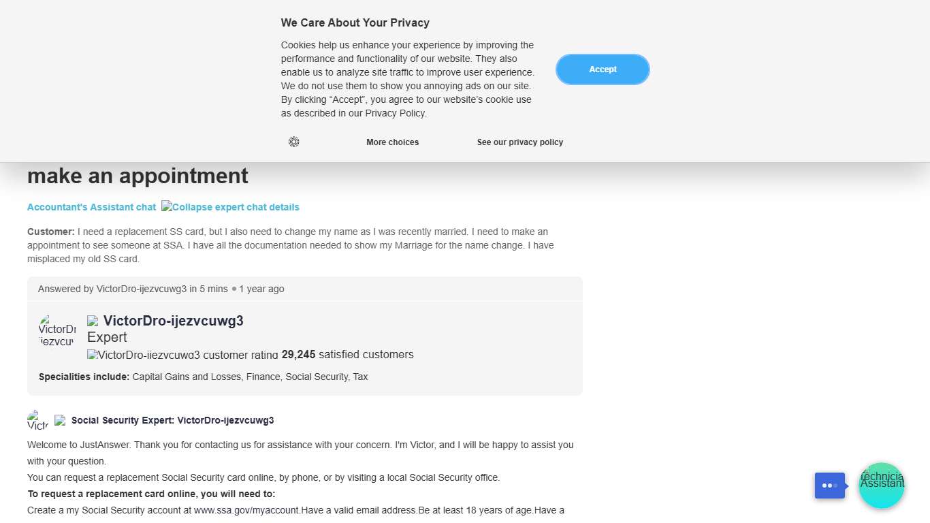The width and height of the screenshot is (930, 523).
Task: Open the See our privacy policy link
Action: pyautogui.click(x=520, y=142)
